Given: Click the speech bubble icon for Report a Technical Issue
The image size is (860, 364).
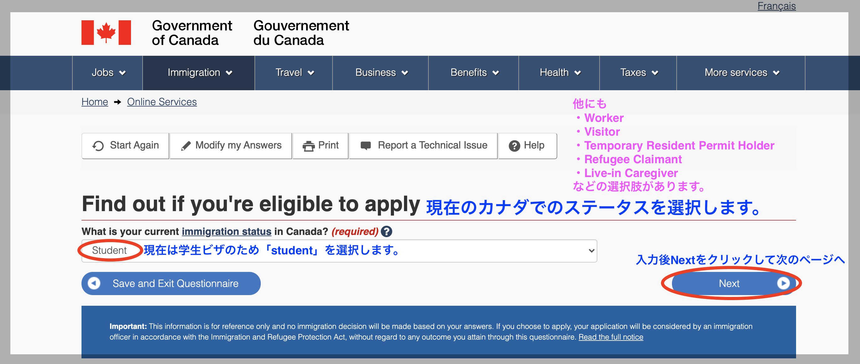Looking at the screenshot, I should [x=365, y=145].
